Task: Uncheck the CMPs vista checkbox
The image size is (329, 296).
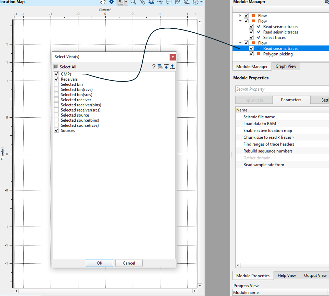Action: pyautogui.click(x=56, y=74)
